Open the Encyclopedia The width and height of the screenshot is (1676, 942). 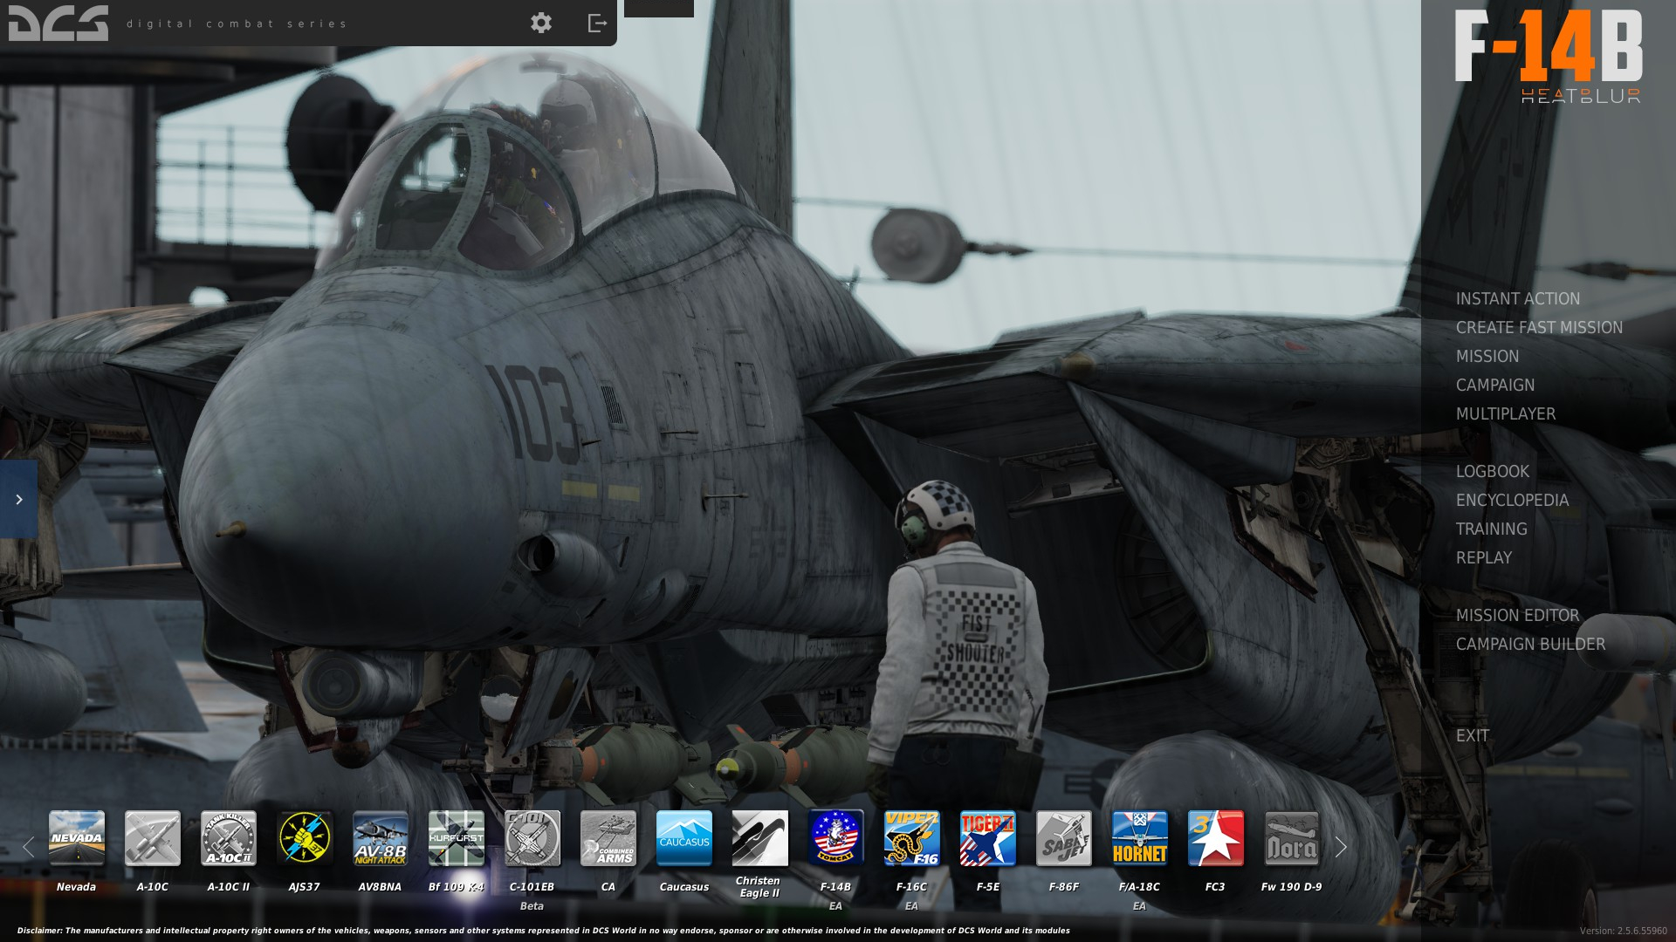click(x=1512, y=501)
